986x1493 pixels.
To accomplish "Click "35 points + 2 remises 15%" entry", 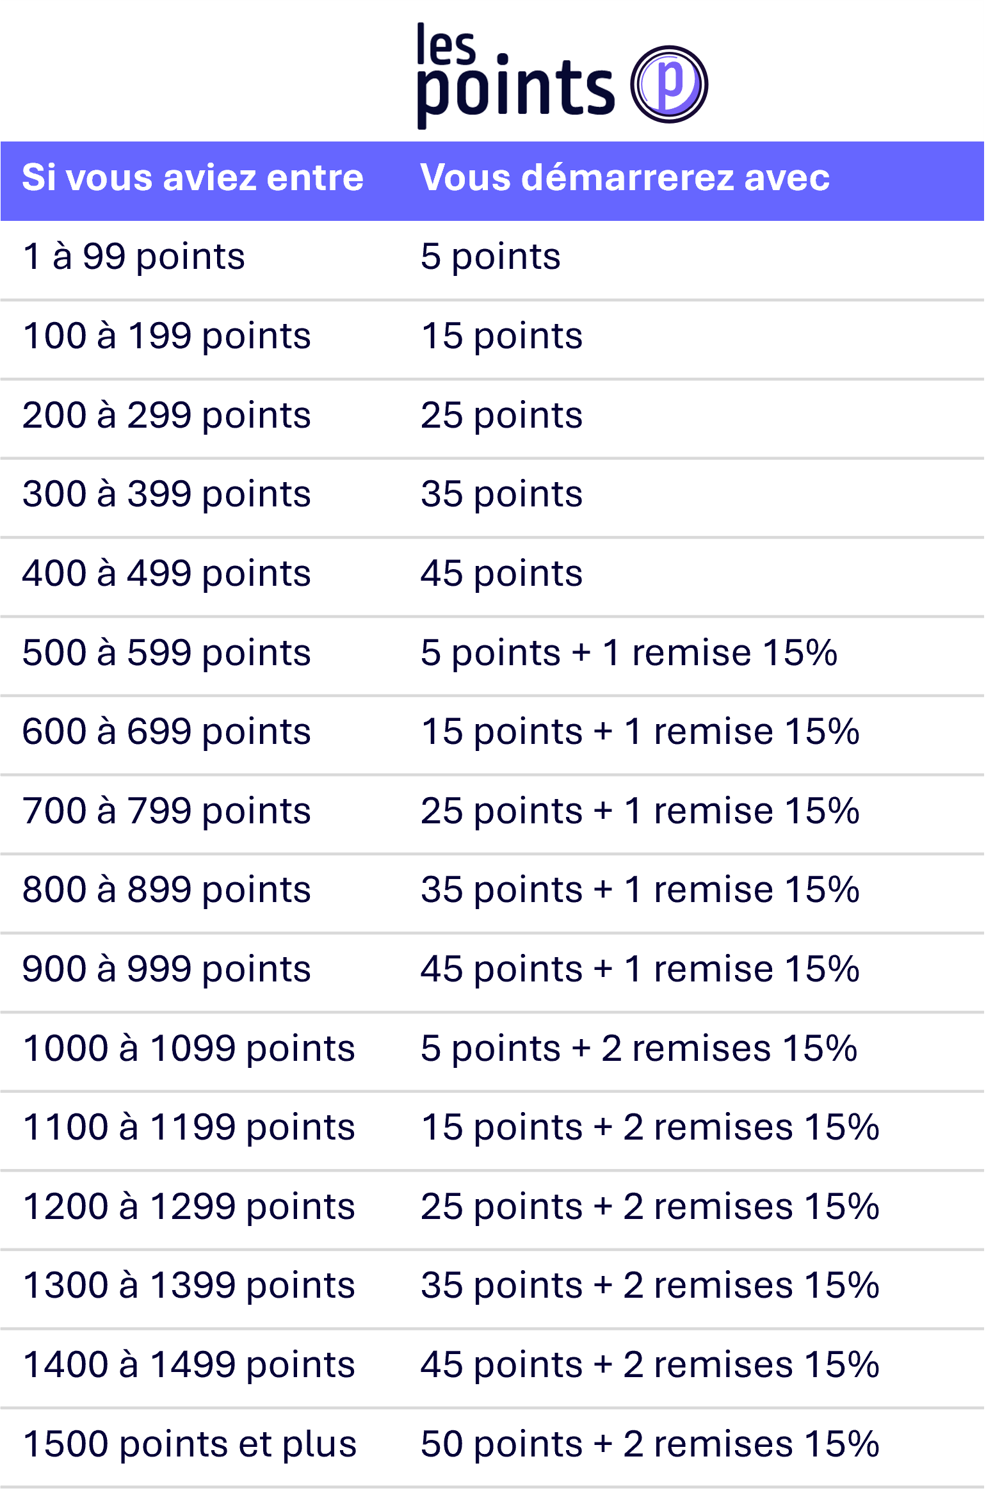I will [x=650, y=1286].
